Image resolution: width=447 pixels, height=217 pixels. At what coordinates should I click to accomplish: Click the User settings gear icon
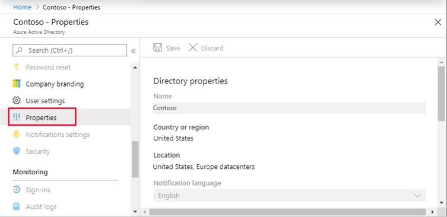point(17,101)
